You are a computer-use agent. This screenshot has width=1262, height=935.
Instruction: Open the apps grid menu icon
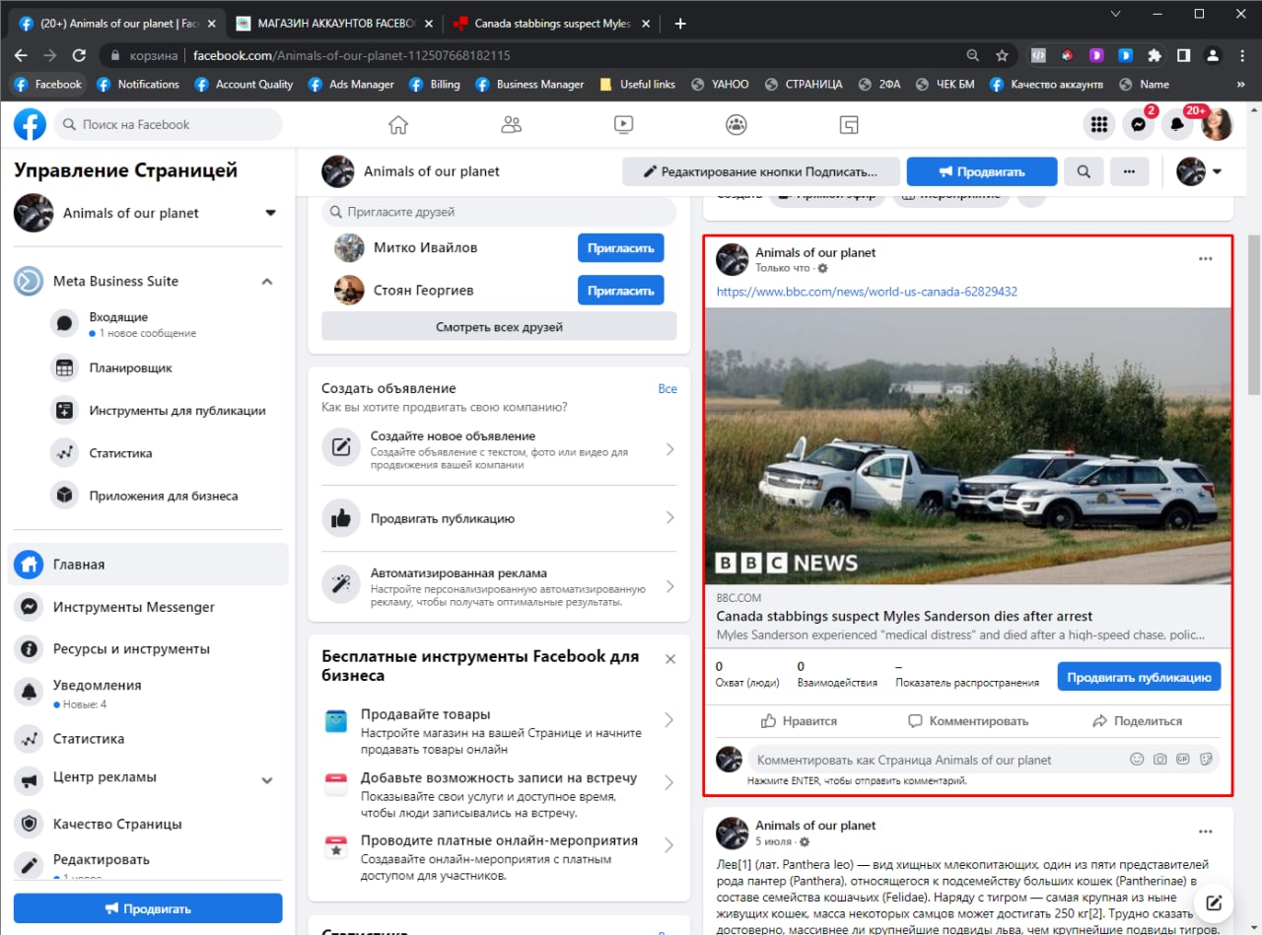point(1097,124)
